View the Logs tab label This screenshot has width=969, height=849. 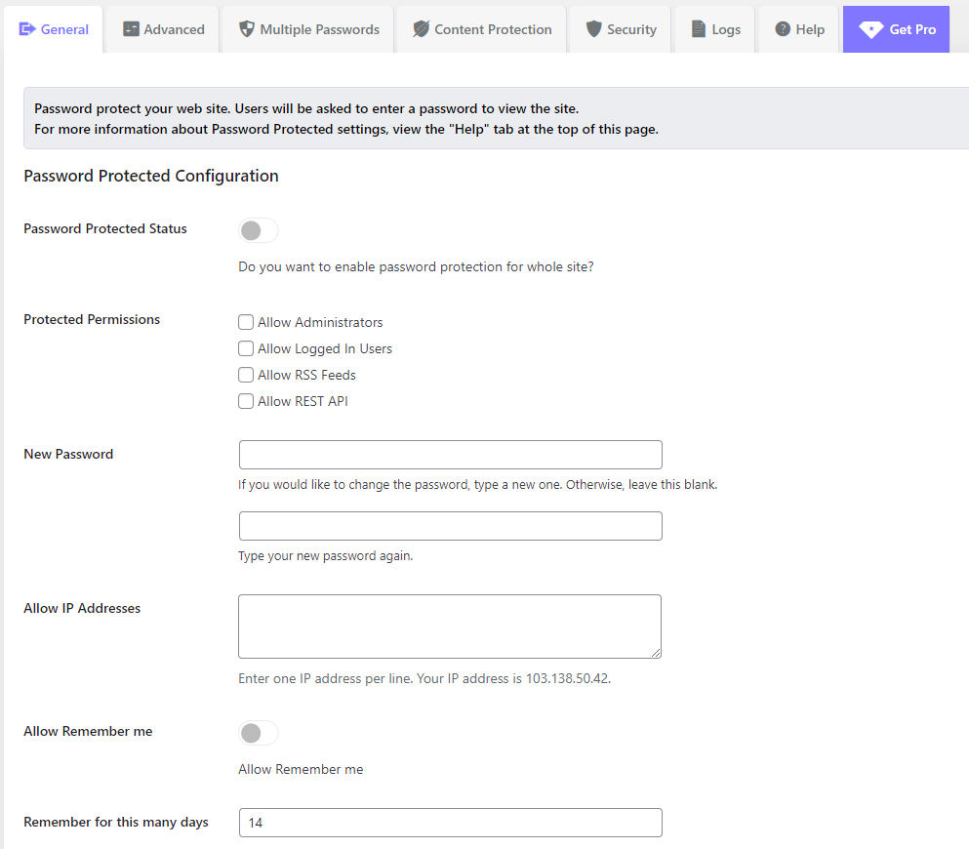pyautogui.click(x=726, y=29)
